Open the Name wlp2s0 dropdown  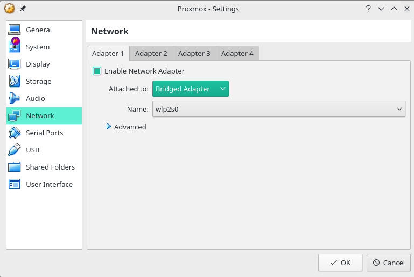tap(278, 109)
